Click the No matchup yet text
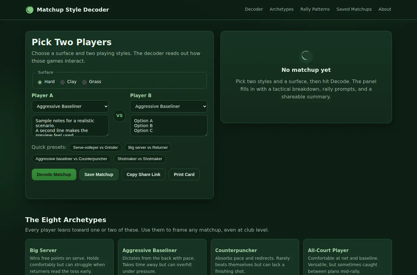Image resolution: width=417 pixels, height=275 pixels. [x=306, y=70]
